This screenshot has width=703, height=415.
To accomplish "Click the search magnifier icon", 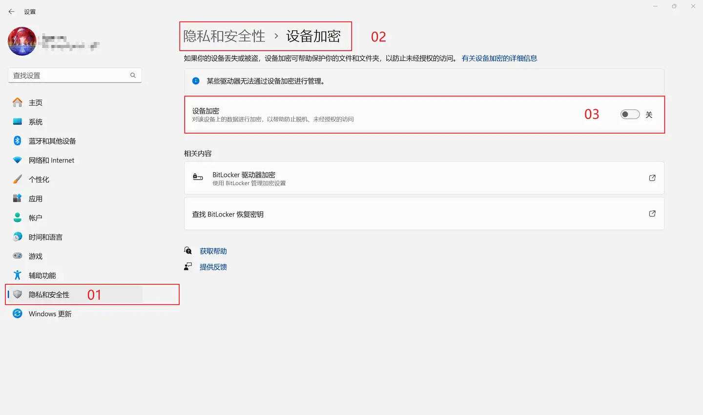I will (133, 75).
